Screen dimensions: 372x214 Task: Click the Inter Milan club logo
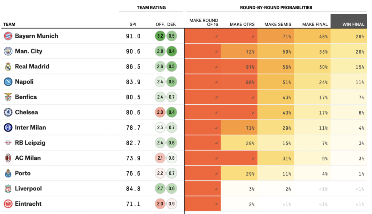pos(8,127)
